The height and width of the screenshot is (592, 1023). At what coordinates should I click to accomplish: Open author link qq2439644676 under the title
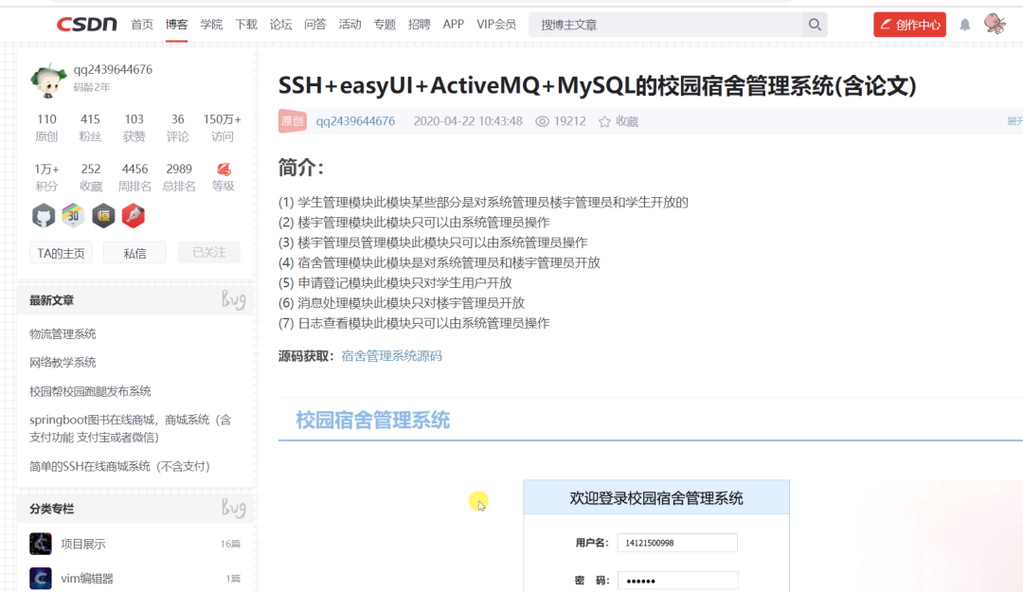click(355, 121)
